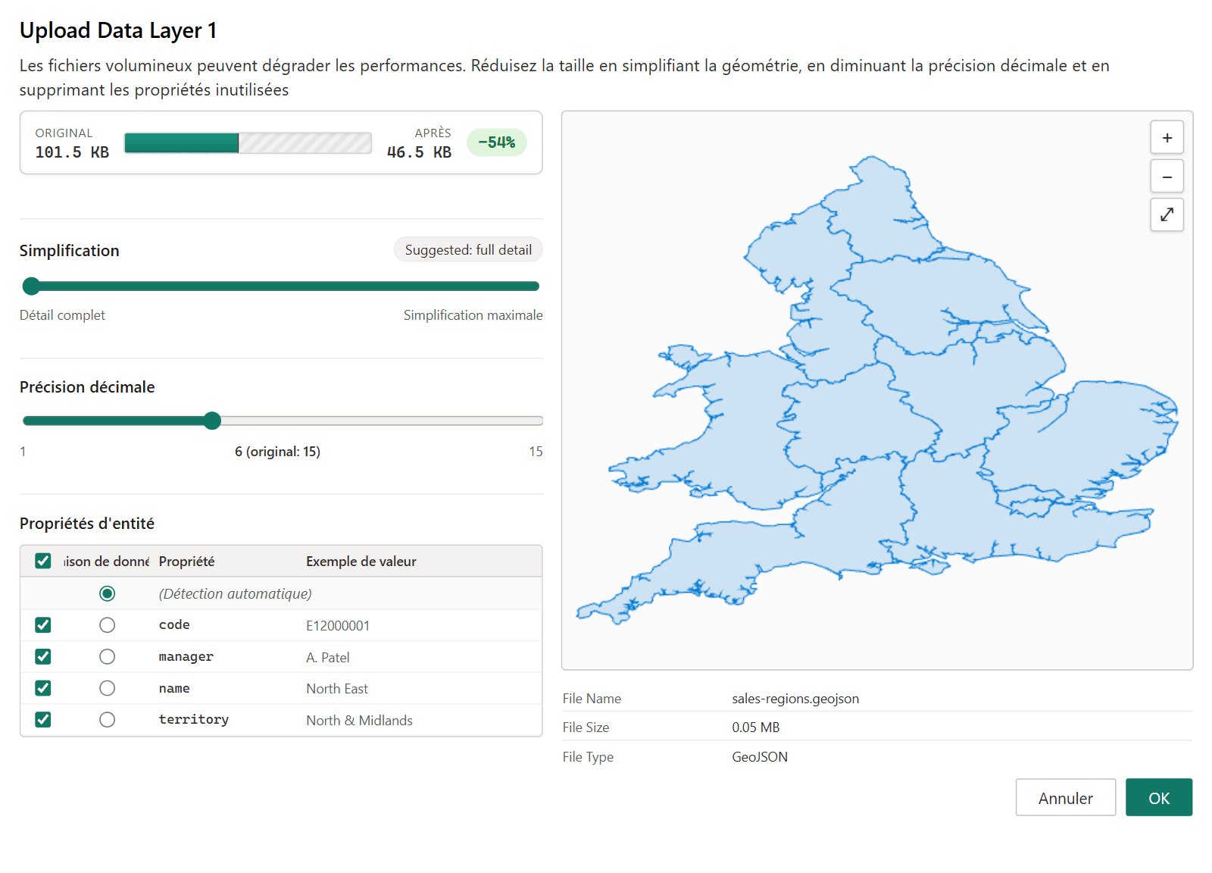Click the A. Patel example value

click(328, 658)
